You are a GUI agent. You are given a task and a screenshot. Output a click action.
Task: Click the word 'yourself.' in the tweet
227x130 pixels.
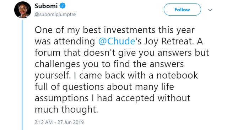53,76
